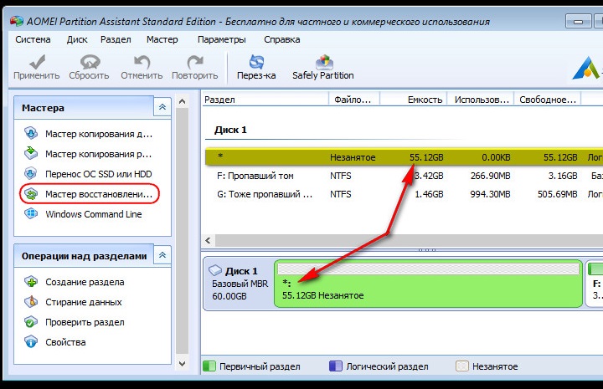Sort by Раздел column header
The width and height of the screenshot is (603, 389).
[265, 100]
